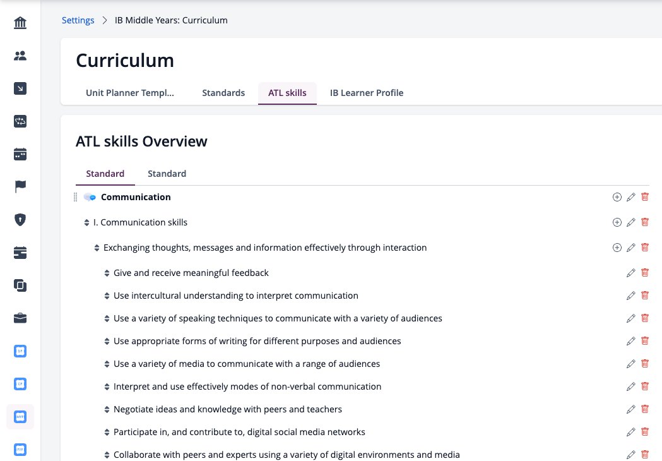The width and height of the screenshot is (662, 461).
Task: Open the people icon in sidebar
Action: tap(20, 56)
